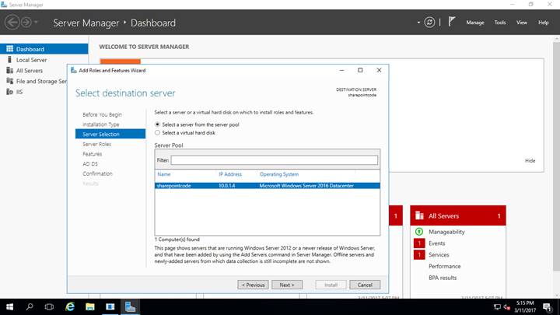
Task: Open Events in All Servers tile
Action: click(437, 243)
